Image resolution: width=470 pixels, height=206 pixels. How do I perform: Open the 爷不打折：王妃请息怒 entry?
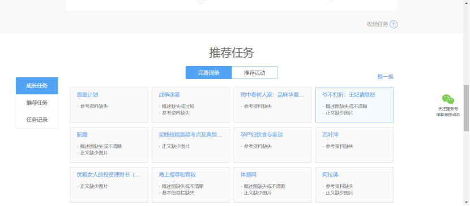349,95
